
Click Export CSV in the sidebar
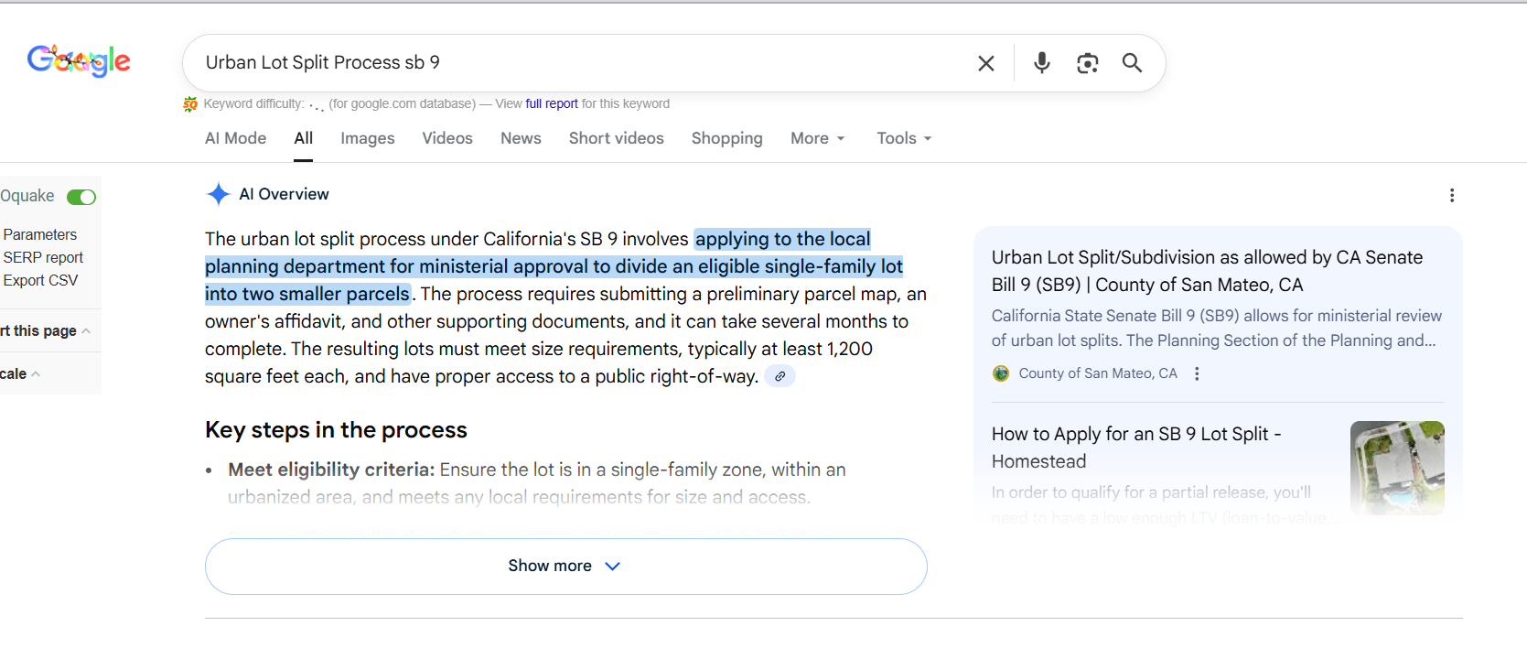click(40, 280)
